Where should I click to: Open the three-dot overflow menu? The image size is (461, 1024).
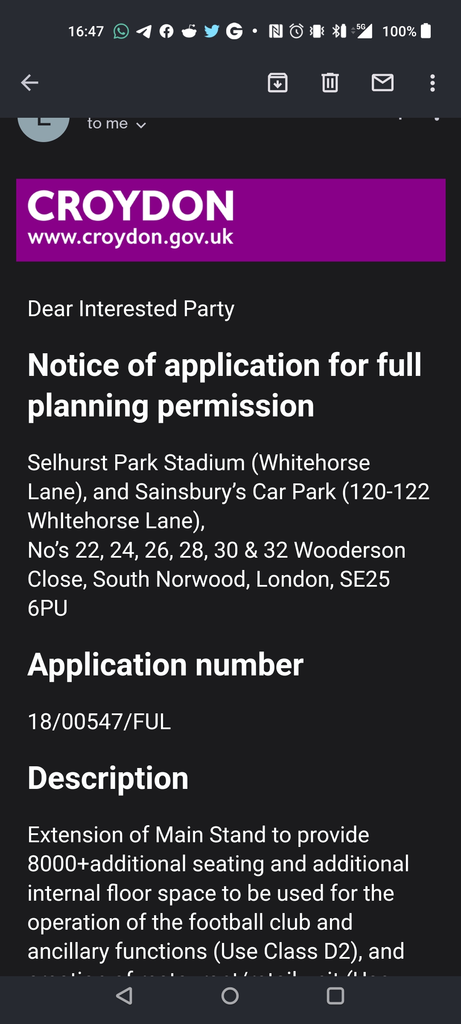click(432, 83)
